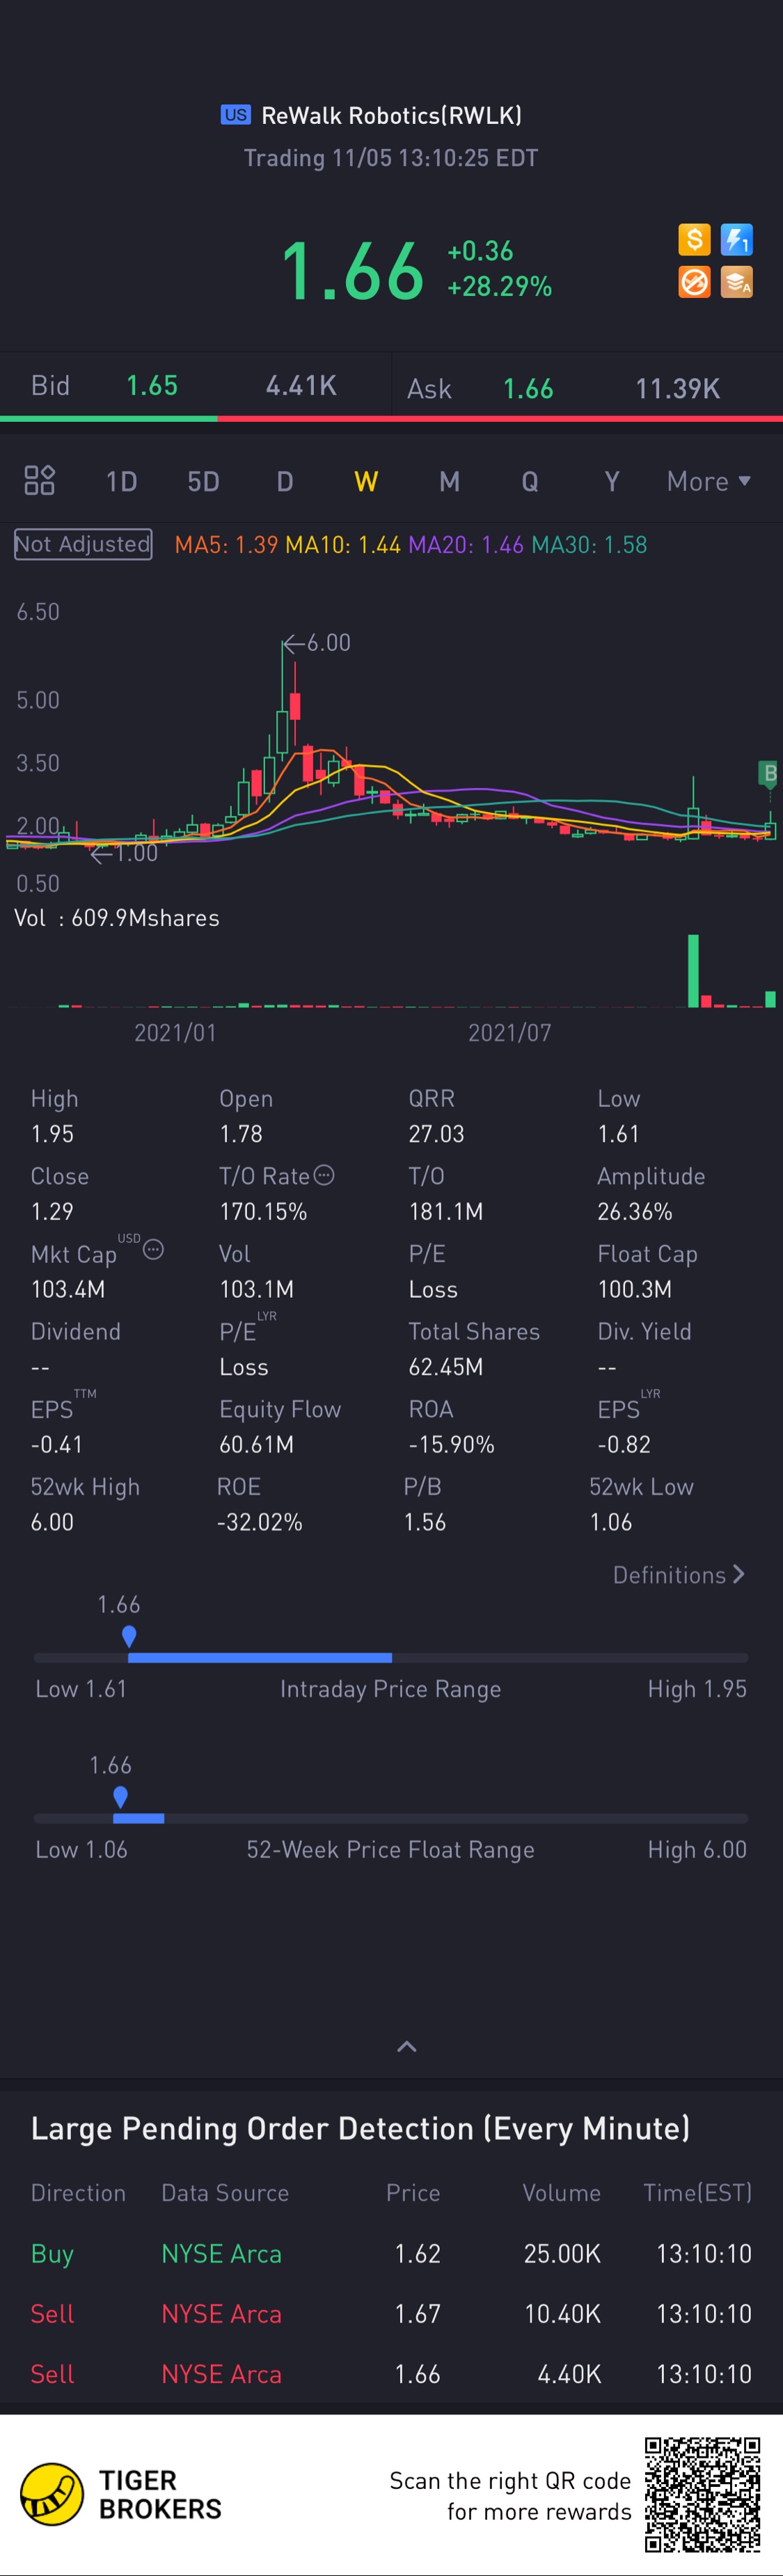Tap the Amplitude value 26.36%
The height and width of the screenshot is (2576, 783).
pyautogui.click(x=635, y=1212)
